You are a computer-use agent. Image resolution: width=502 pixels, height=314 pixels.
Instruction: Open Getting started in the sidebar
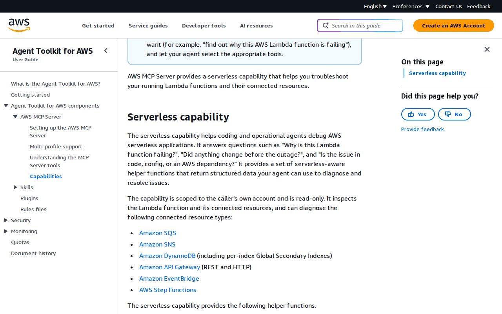tap(30, 95)
